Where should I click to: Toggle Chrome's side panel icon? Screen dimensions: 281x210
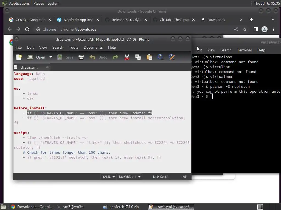tap(256, 29)
